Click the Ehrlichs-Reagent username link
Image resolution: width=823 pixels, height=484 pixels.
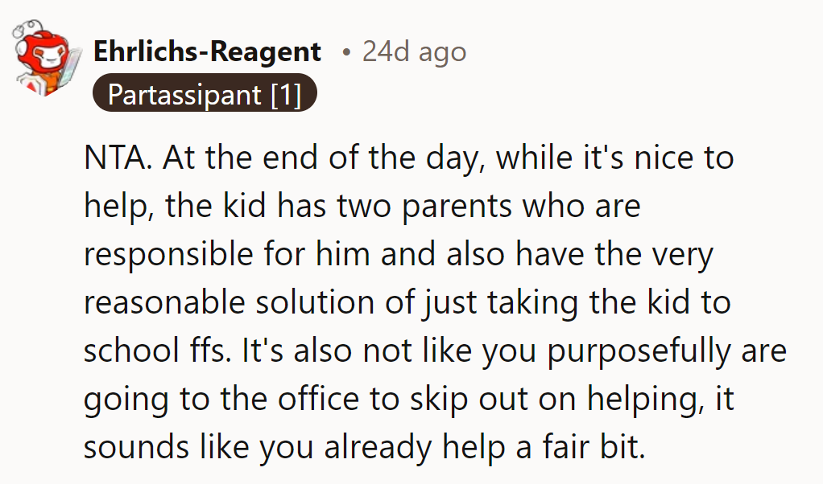(x=207, y=51)
